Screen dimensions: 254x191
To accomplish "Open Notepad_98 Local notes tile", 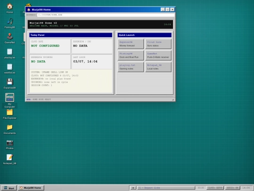I will (158, 67).
